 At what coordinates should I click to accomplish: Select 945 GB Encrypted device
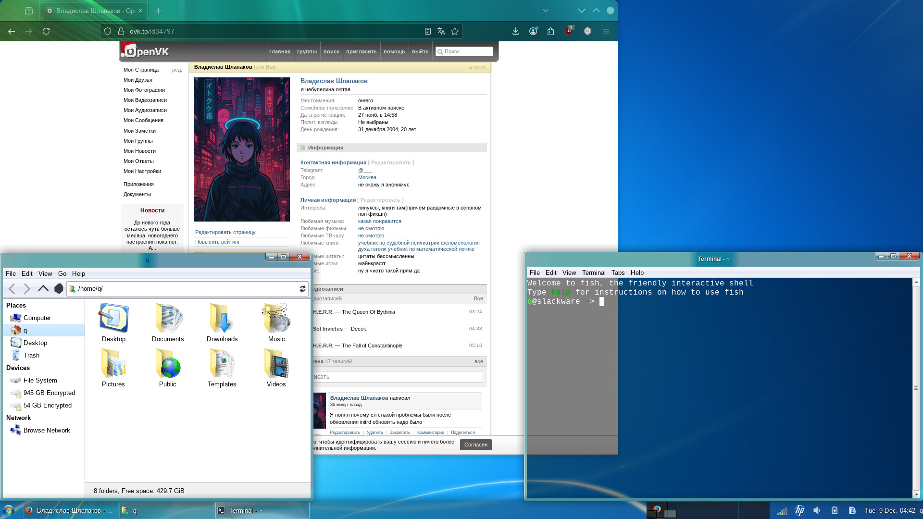49,393
